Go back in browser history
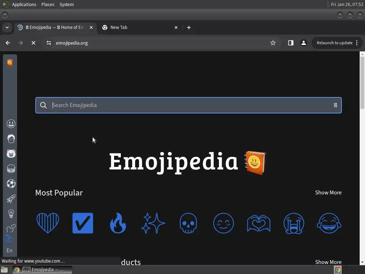Screen dimensions: 365x274 click(8, 43)
